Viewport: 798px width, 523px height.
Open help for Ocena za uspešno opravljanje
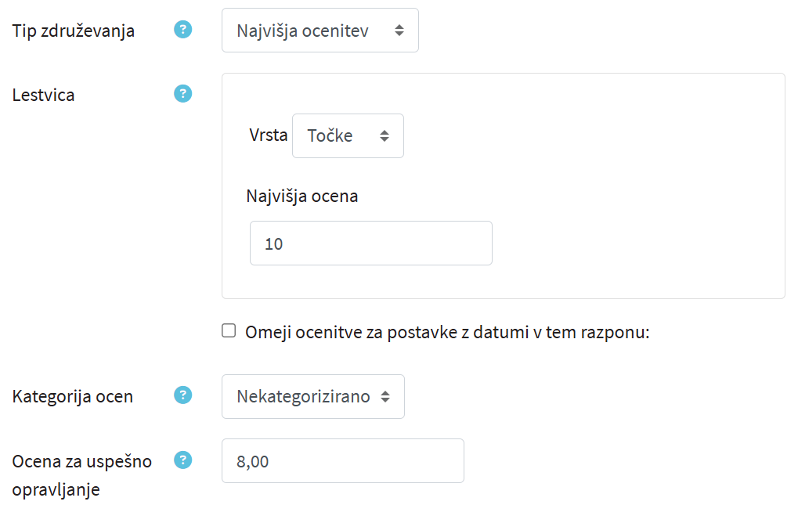tap(182, 460)
